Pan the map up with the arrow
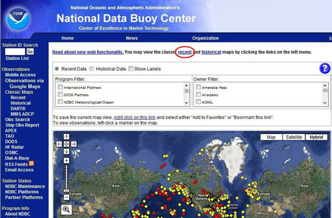 (66, 137)
